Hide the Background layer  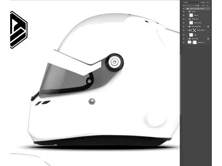click(184, 42)
